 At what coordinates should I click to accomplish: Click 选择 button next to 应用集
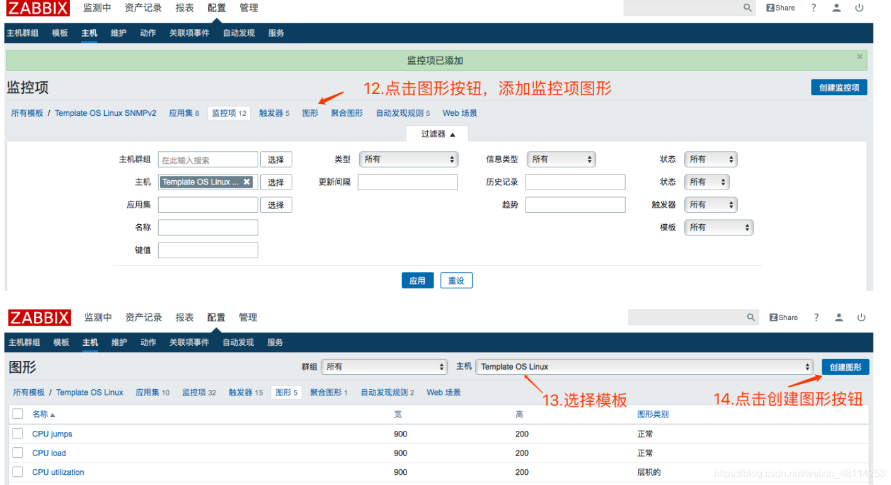pos(276,205)
